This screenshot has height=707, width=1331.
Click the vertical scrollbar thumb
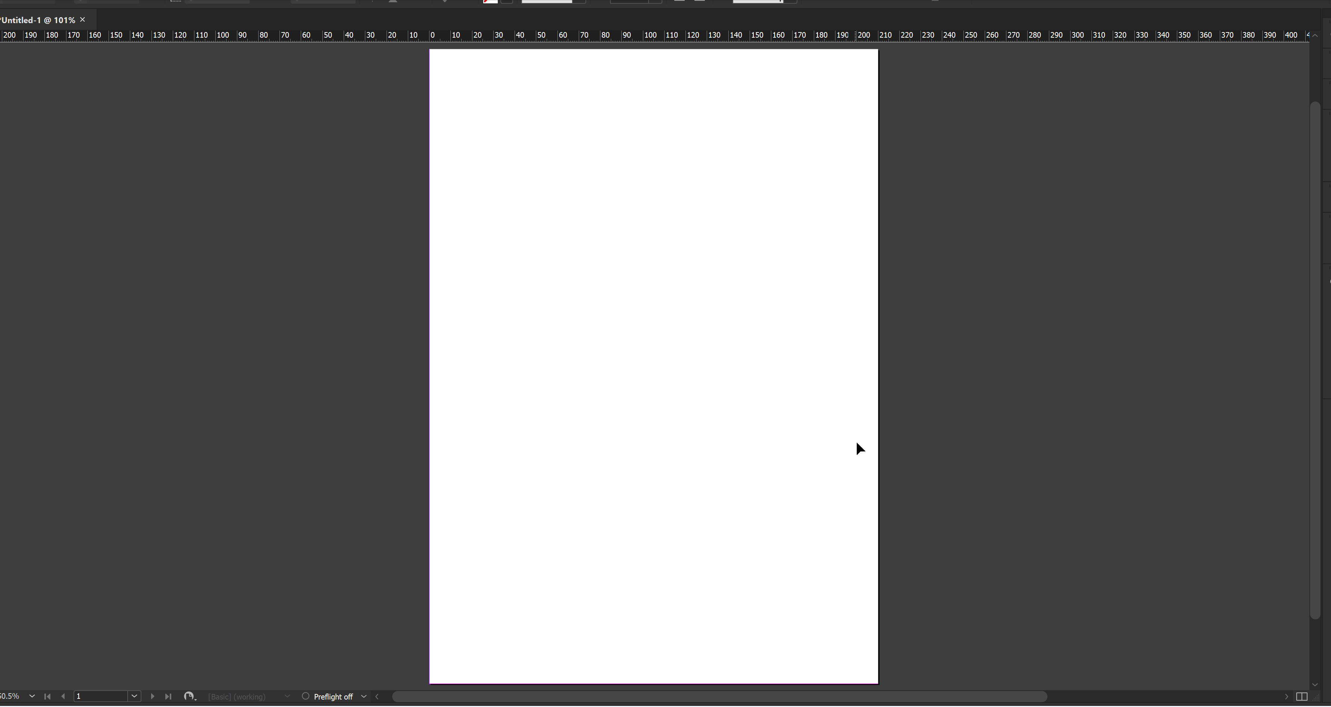click(1315, 360)
